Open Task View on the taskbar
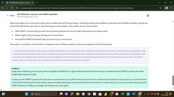Screen dimensions: 174x97 point(61,94)
